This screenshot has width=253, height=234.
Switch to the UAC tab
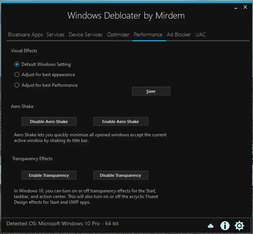(x=200, y=34)
